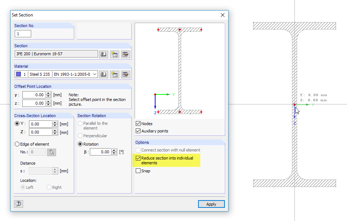Select top-left offset node in section preview
Screen dimensions: 347x221
coord(158,30)
